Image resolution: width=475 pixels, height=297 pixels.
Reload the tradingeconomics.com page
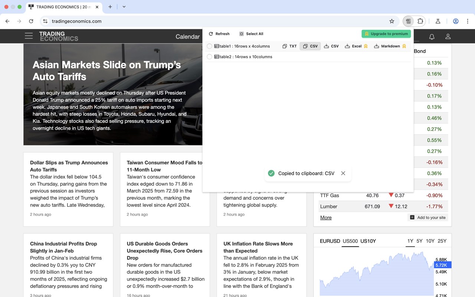tap(31, 21)
